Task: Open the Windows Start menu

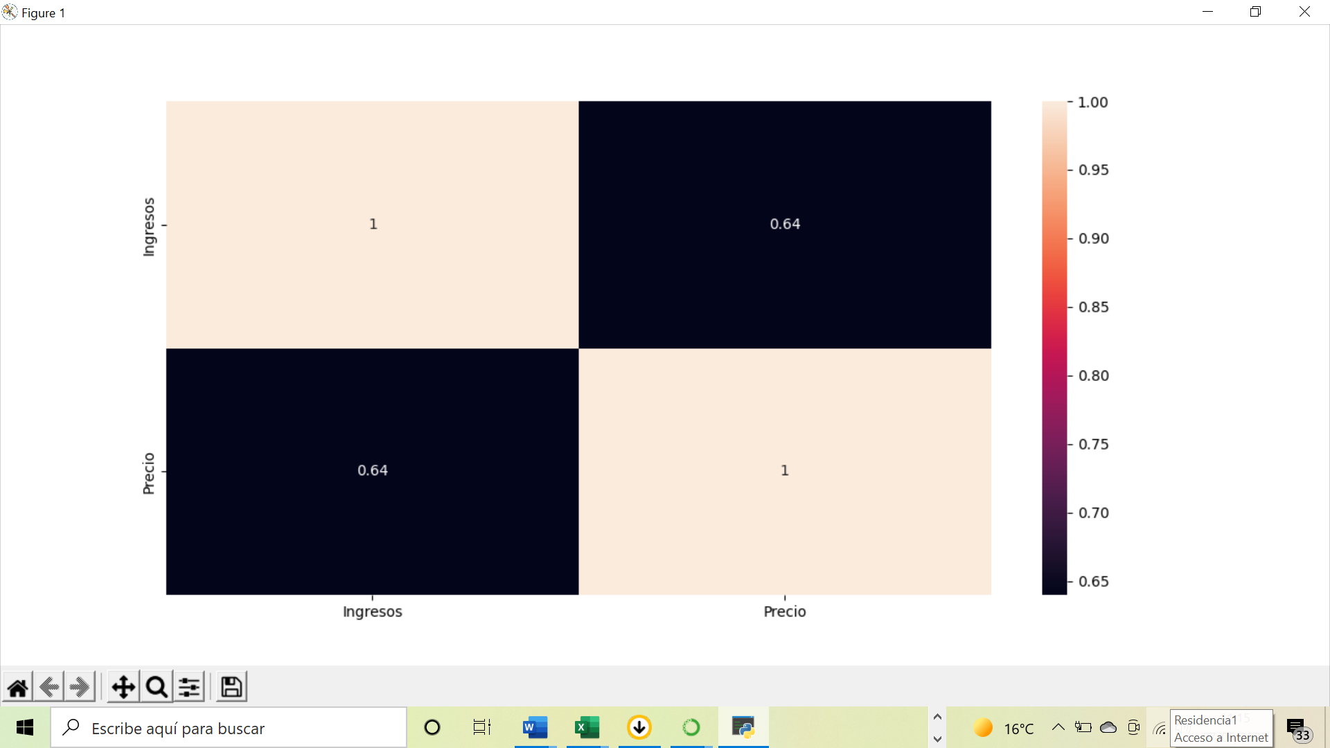Action: click(x=25, y=727)
